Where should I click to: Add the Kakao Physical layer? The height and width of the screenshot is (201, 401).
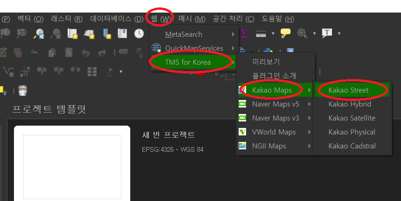click(x=352, y=132)
